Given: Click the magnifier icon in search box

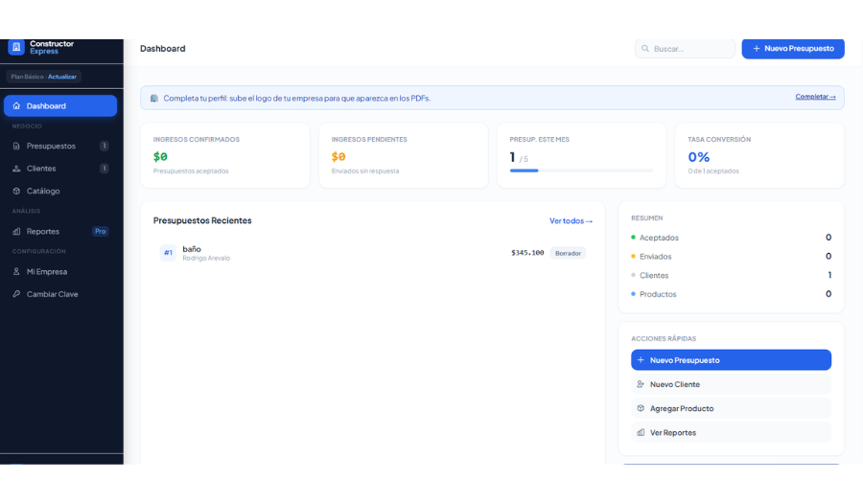Looking at the screenshot, I should 645,49.
